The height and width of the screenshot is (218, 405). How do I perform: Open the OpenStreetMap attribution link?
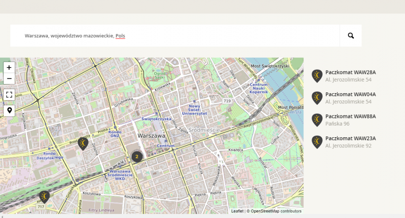click(265, 211)
